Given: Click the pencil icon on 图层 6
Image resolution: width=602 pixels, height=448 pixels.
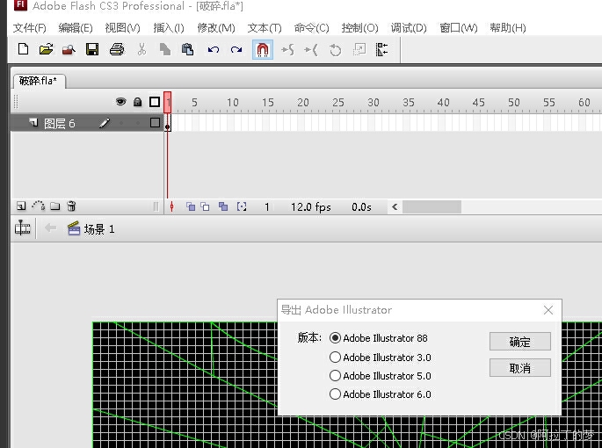Looking at the screenshot, I should tap(105, 123).
